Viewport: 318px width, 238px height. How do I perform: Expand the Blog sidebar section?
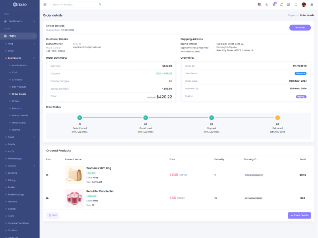[x=19, y=44]
